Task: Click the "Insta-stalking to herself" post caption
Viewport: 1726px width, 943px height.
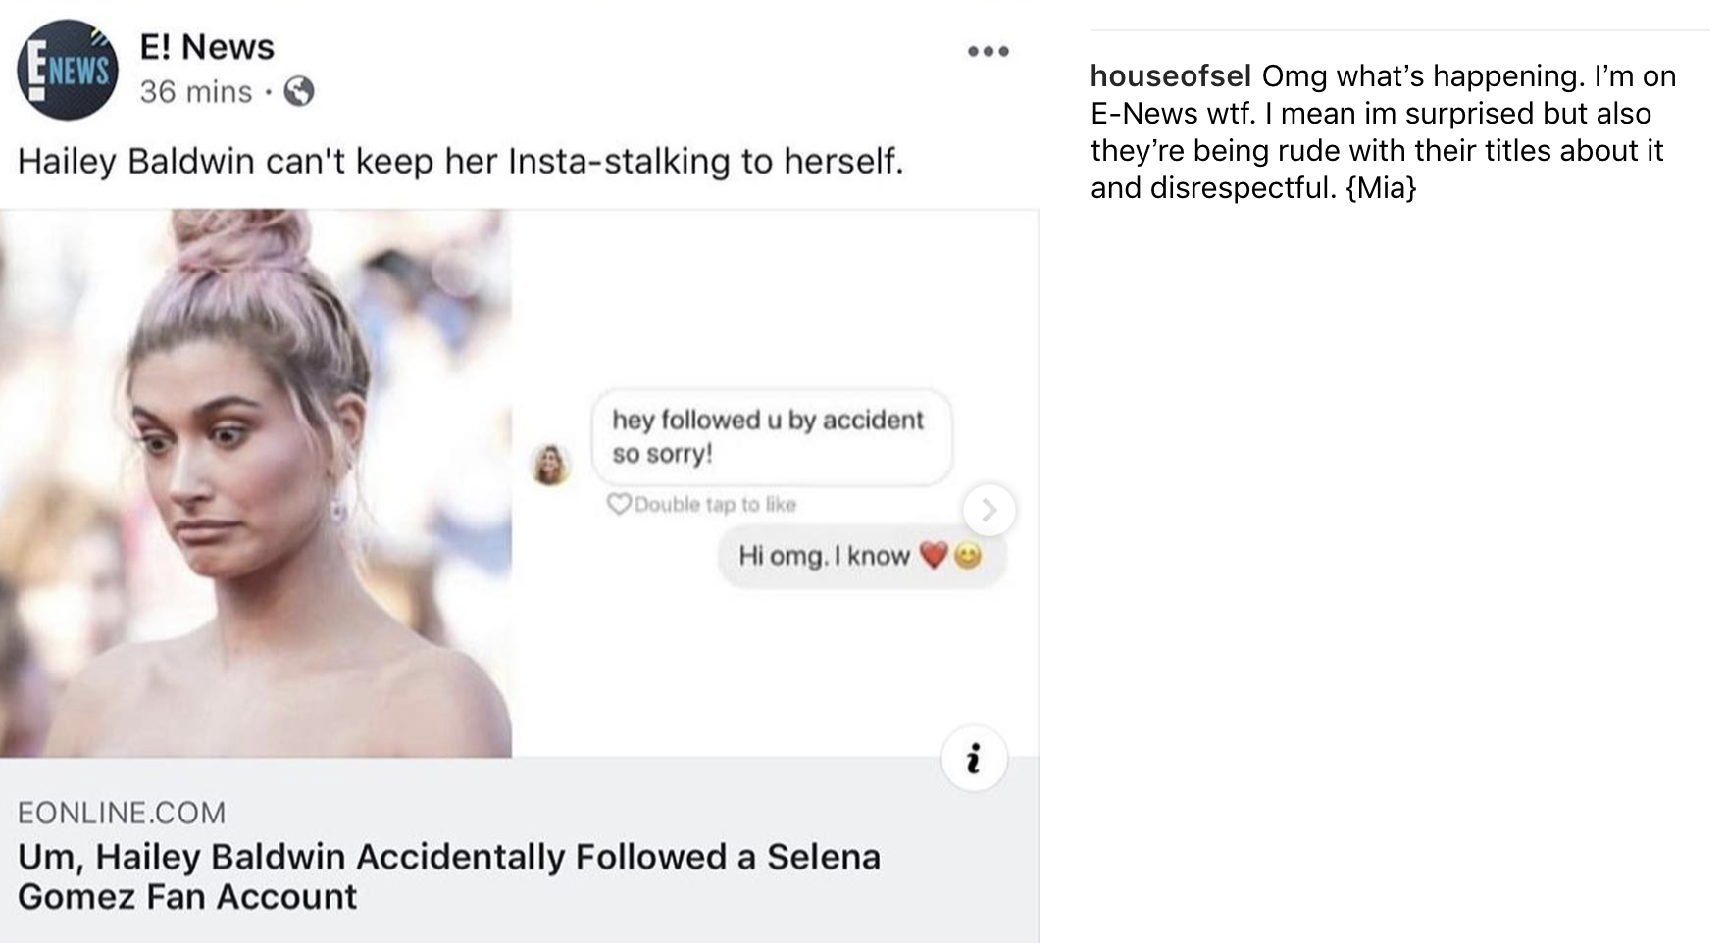Action: pos(460,161)
